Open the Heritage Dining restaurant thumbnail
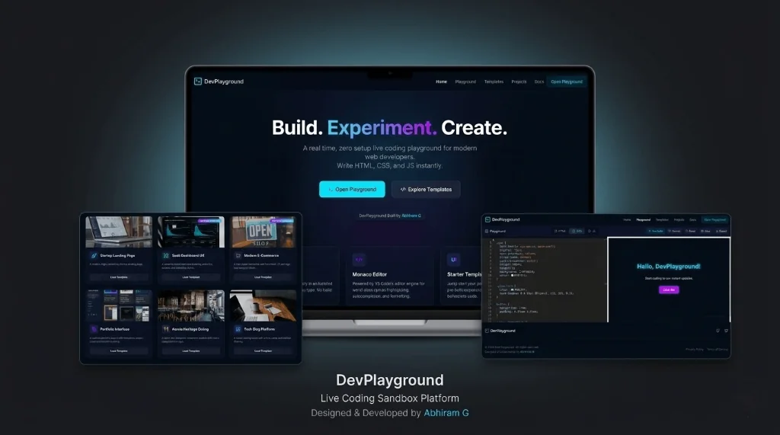This screenshot has height=435, width=780. pos(191,305)
